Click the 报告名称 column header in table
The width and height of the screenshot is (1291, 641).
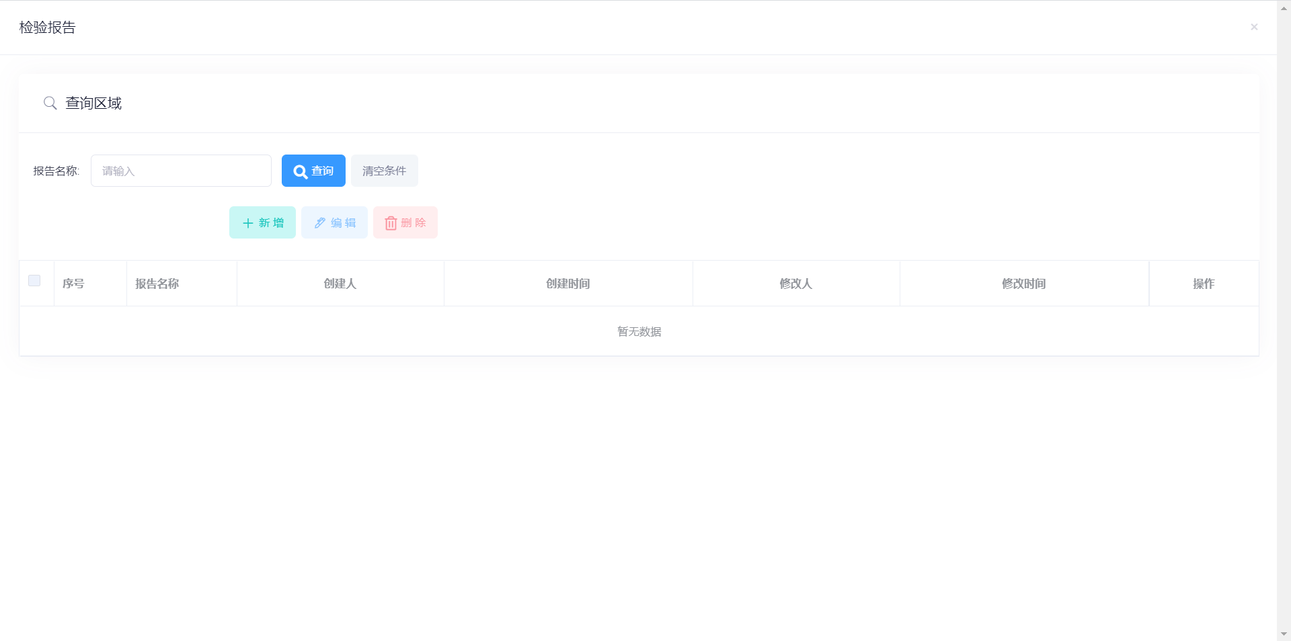[x=157, y=284]
